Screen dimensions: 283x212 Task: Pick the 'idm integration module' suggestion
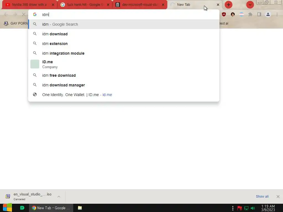click(124, 53)
